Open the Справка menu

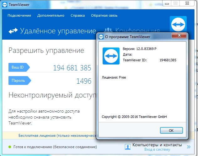78,15
